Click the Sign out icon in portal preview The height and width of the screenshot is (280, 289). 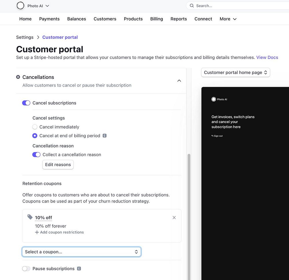point(212,136)
